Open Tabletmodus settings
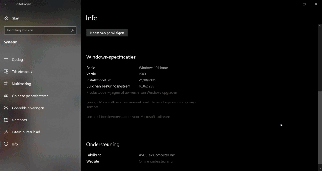Screen dimensions: 322x171 (40, 72)
